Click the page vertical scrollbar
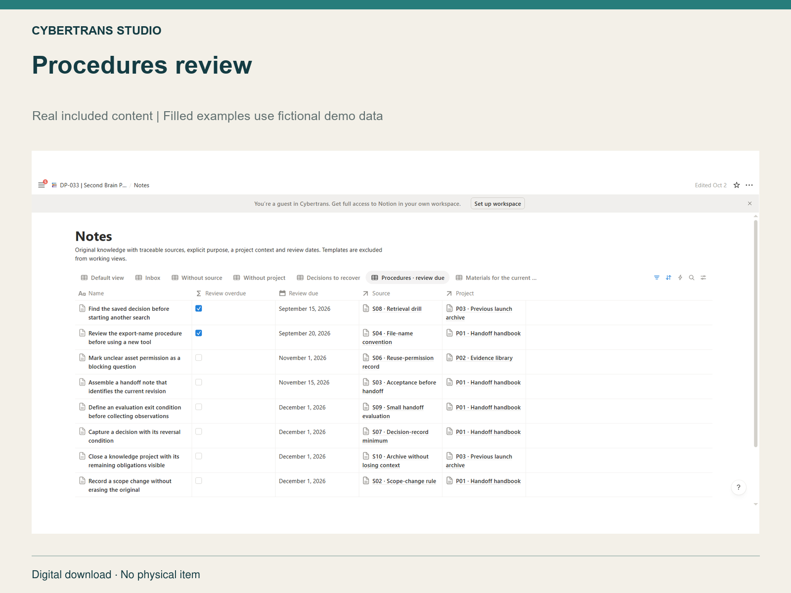This screenshot has height=593, width=791. point(755,334)
